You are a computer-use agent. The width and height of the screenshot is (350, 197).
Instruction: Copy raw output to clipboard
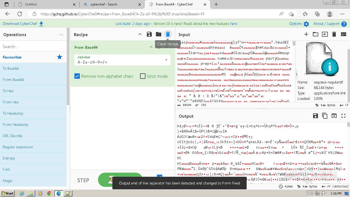[x=325, y=116]
